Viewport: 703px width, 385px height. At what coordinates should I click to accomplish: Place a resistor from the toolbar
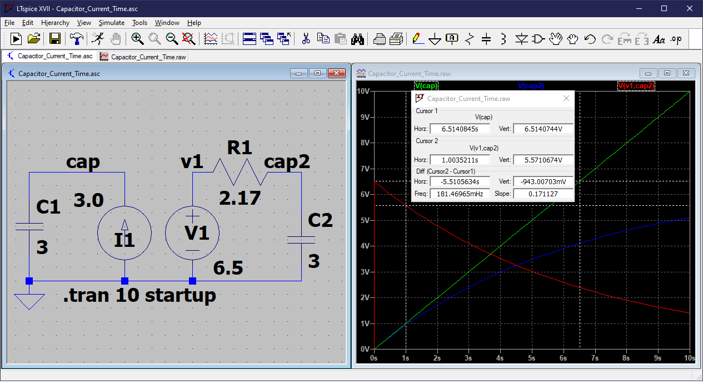[470, 39]
